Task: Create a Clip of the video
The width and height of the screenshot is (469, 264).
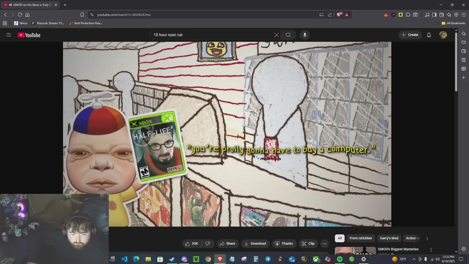Action: tap(308, 243)
